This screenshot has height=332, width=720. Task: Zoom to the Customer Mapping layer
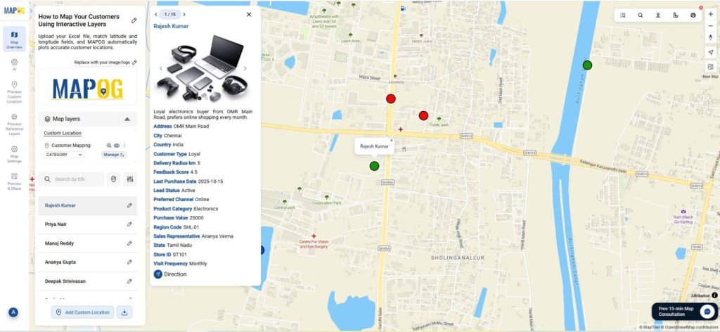pyautogui.click(x=109, y=146)
